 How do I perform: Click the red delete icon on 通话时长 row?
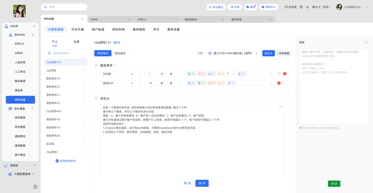279,83
